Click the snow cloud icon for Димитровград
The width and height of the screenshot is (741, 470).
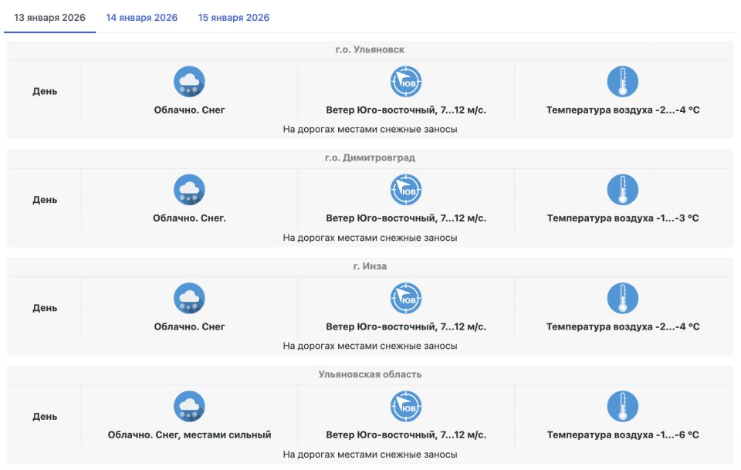coord(189,190)
